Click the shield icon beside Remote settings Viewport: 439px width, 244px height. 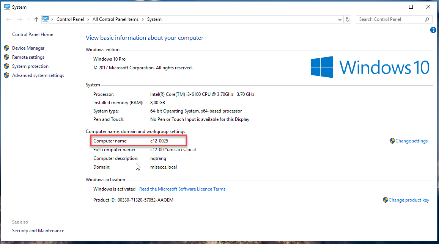[x=6, y=57]
